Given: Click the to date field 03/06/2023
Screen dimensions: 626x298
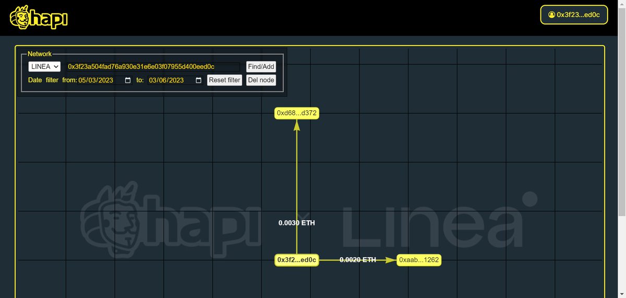Looking at the screenshot, I should click(x=175, y=80).
